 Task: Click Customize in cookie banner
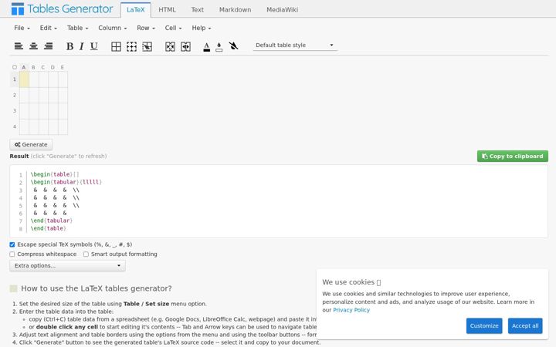click(484, 325)
